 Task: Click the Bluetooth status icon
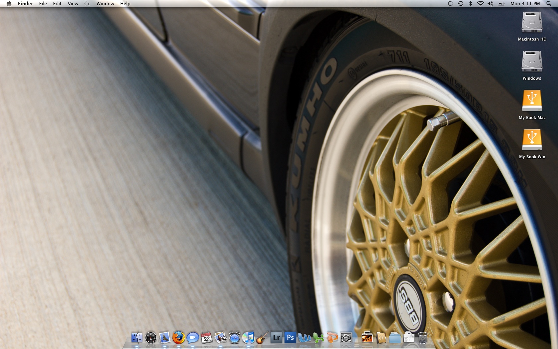coord(470,4)
